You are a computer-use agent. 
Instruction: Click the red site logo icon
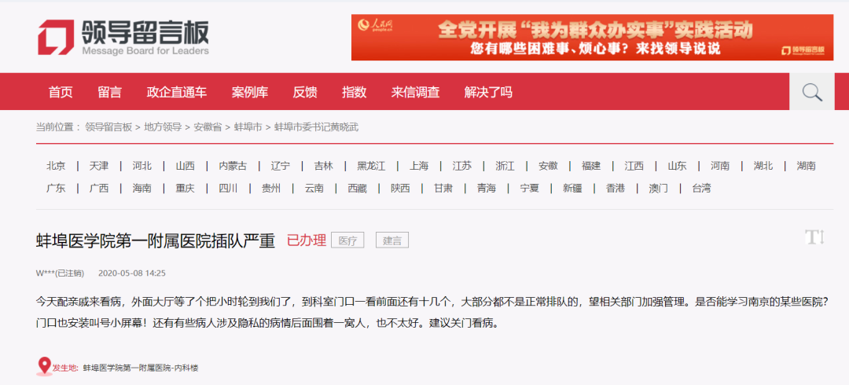(56, 38)
